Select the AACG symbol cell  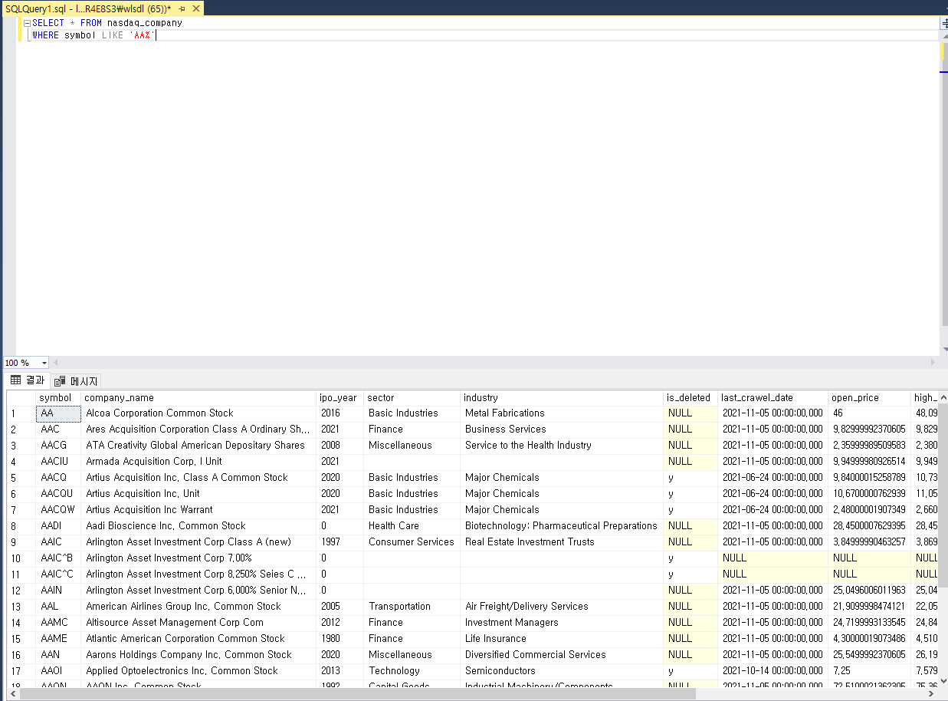(x=58, y=446)
